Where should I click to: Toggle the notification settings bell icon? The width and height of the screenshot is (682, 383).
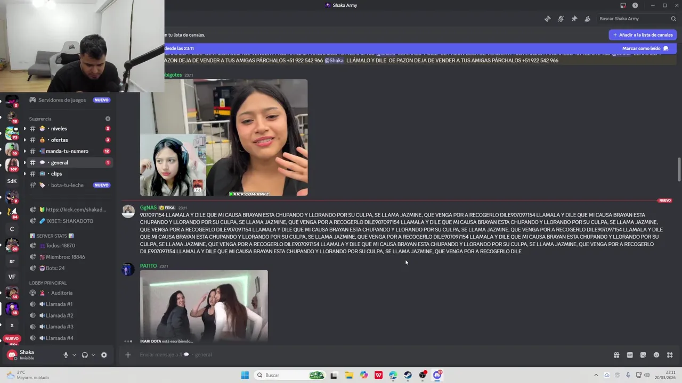click(561, 19)
